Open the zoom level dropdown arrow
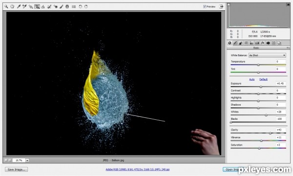The width and height of the screenshot is (293, 176). tap(27, 160)
